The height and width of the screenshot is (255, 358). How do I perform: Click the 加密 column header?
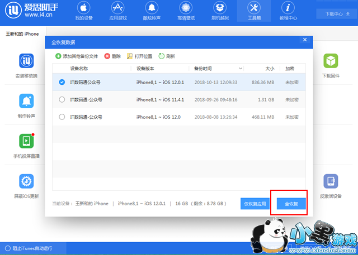coord(290,69)
